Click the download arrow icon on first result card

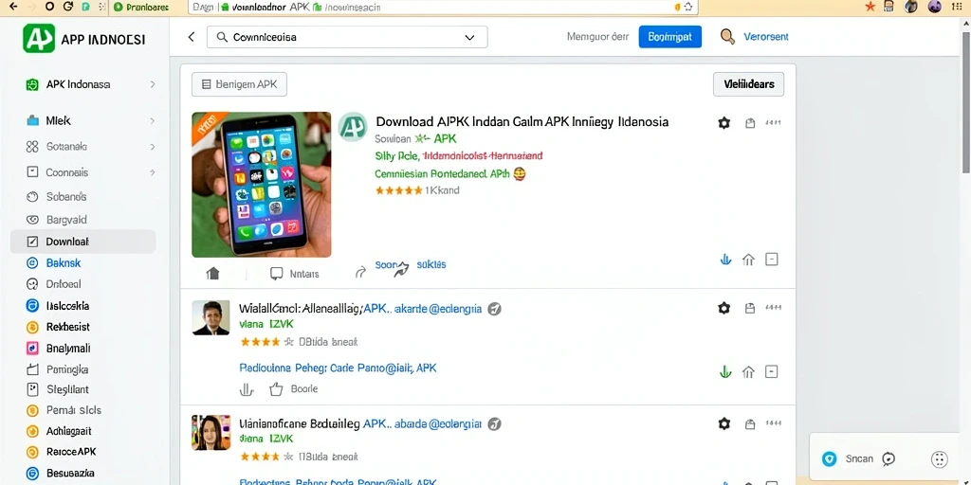[725, 260]
